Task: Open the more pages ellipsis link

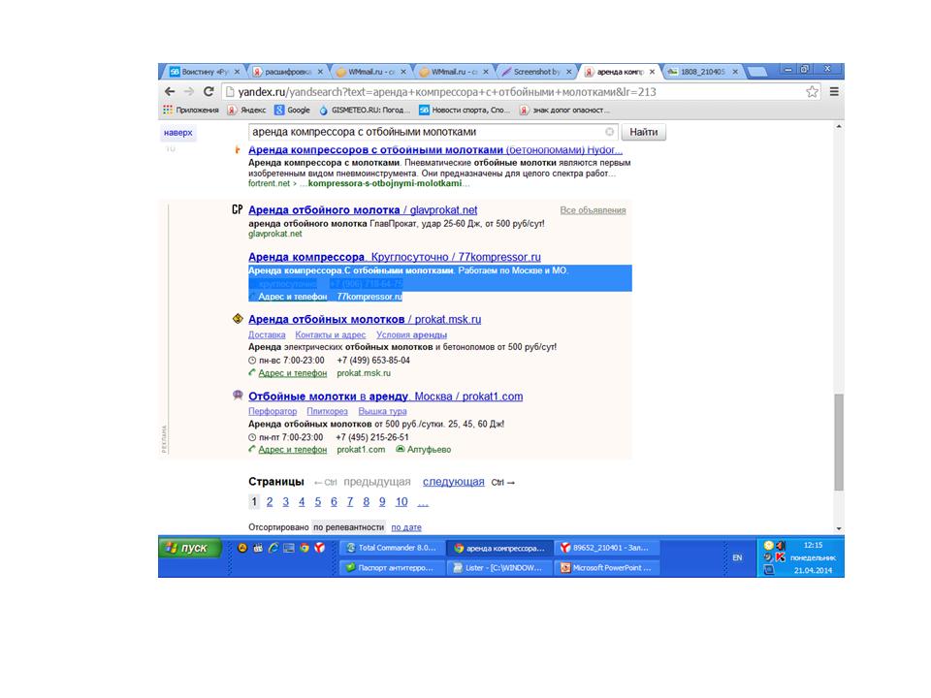Action: (423, 503)
